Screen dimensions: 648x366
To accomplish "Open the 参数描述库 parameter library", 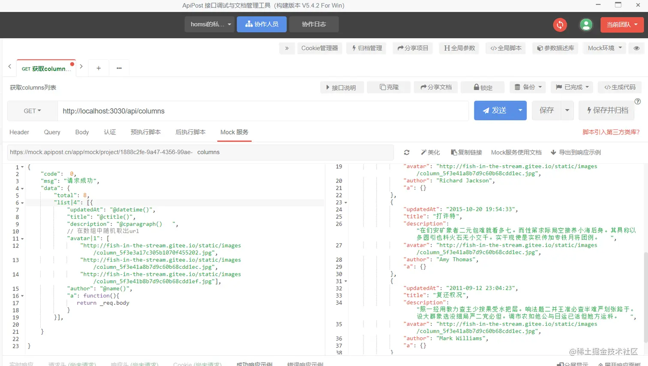I will pos(555,48).
